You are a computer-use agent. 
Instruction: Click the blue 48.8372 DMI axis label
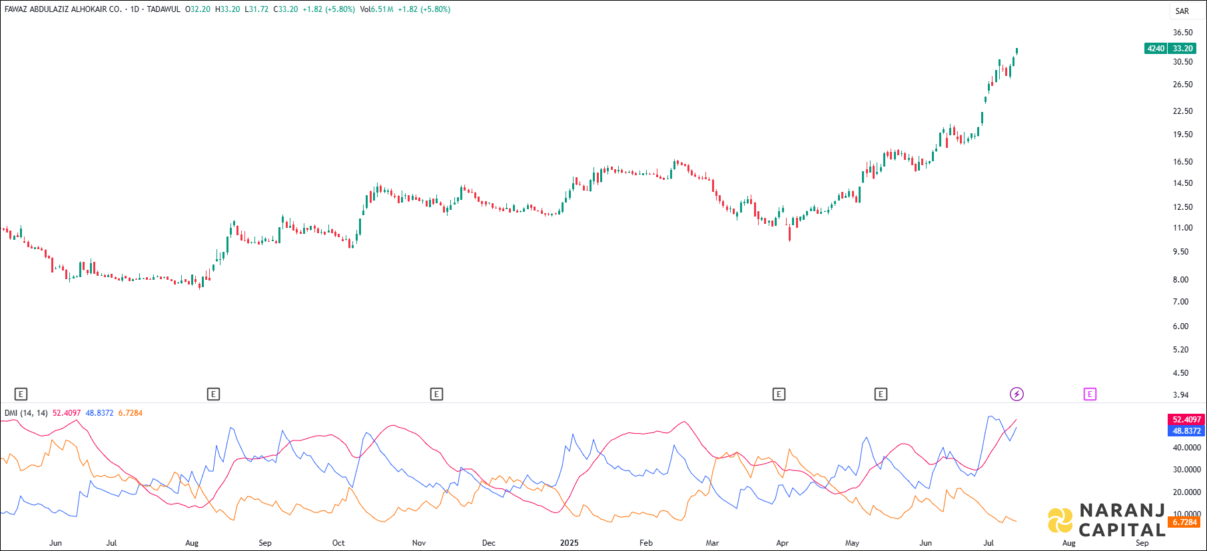pos(1186,431)
